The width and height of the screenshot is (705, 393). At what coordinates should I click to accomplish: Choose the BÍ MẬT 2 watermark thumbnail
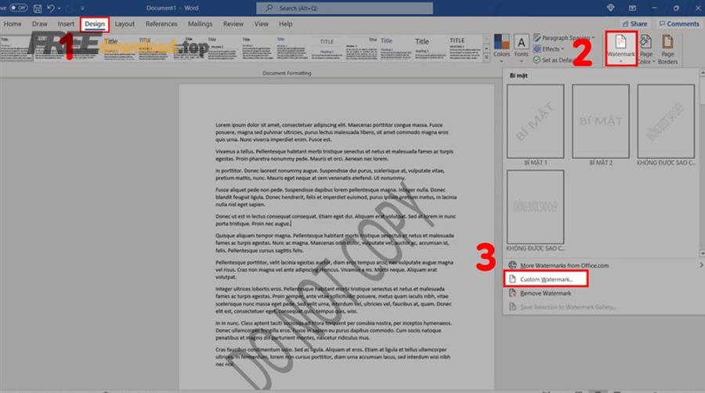point(601,121)
